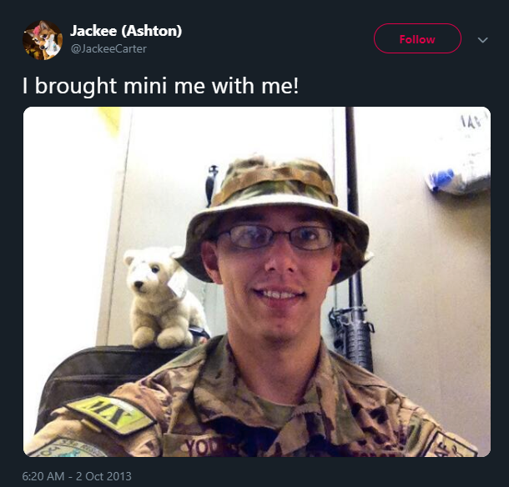This screenshot has width=509, height=487.
Task: Click the blue-capped item on the wall shelf
Action: pos(441,179)
